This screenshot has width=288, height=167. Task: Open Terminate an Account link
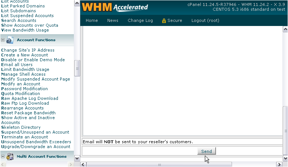coord(24,137)
